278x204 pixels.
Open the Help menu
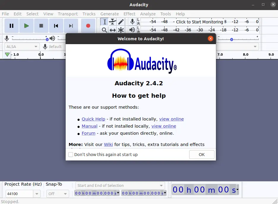180,14
